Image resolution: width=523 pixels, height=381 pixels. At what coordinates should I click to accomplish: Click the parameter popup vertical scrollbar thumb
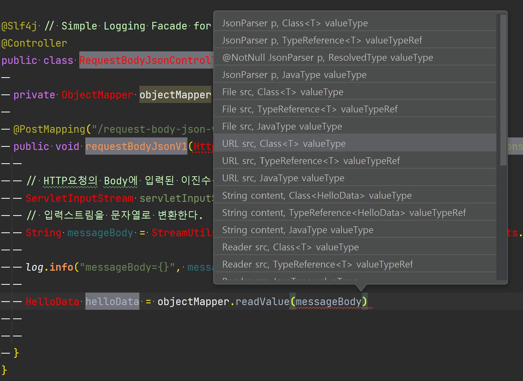click(503, 90)
